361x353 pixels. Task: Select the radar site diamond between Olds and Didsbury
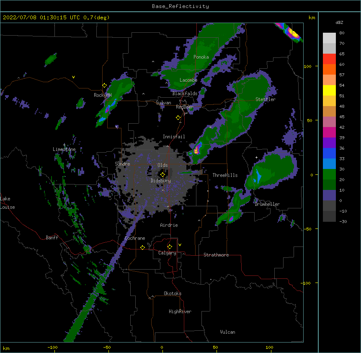pyautogui.click(x=162, y=175)
